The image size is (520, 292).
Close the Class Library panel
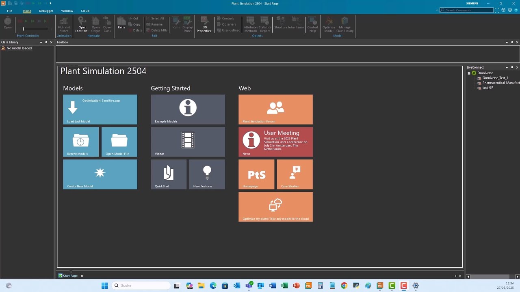[51, 42]
